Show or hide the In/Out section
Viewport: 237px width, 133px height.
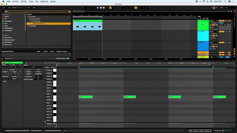[x=234, y=49]
